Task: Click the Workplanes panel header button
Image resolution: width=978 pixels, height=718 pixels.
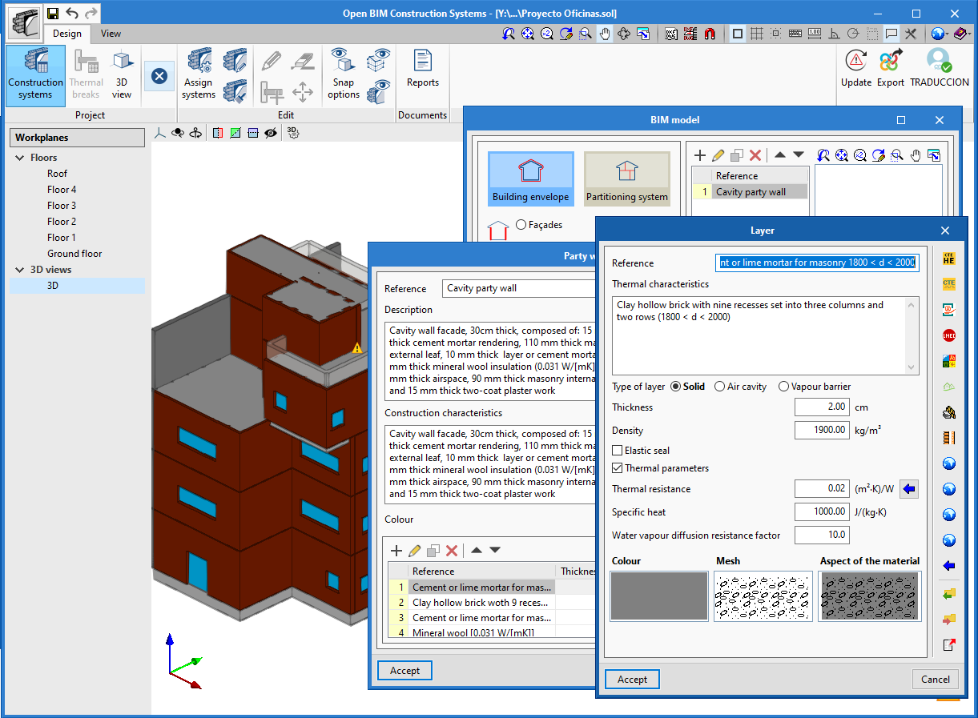Action: [x=77, y=138]
